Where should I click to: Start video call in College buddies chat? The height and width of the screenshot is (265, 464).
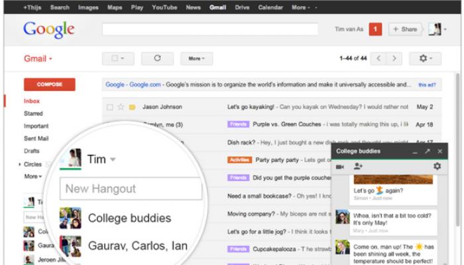click(x=339, y=167)
